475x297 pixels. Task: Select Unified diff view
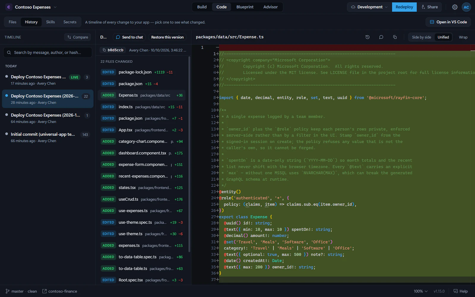443,37
